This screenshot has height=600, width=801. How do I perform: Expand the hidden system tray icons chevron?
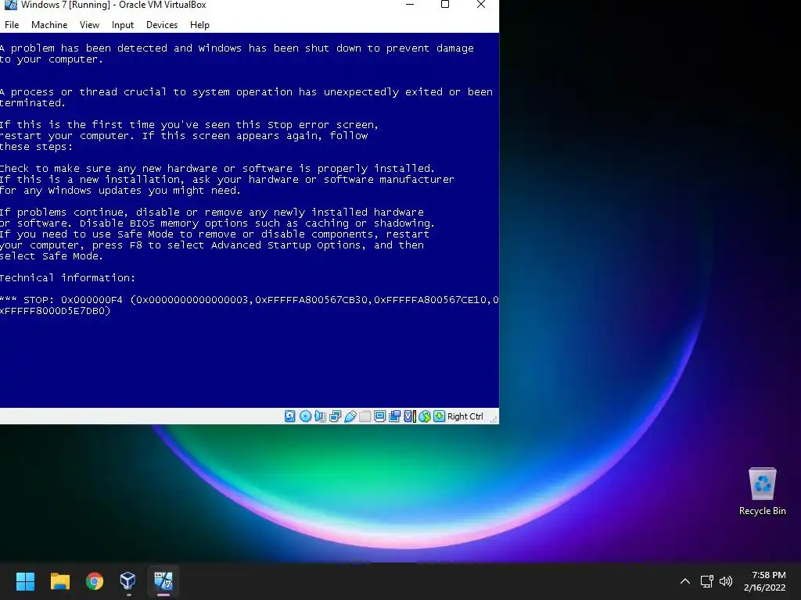click(685, 581)
